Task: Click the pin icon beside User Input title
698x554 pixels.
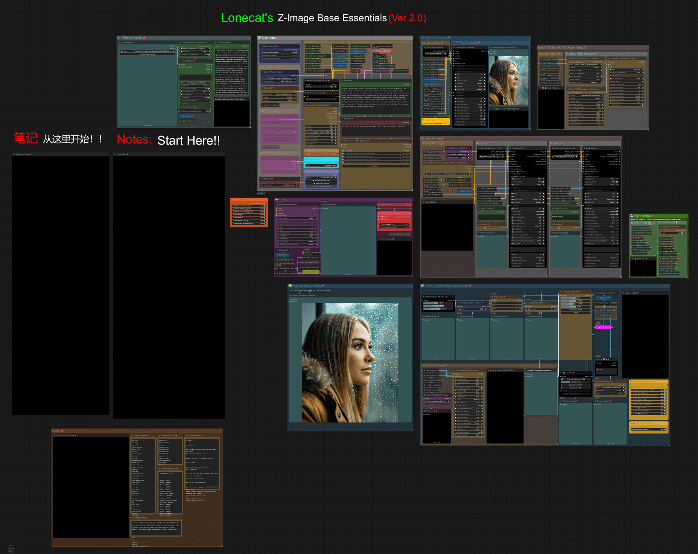Action: pos(278,37)
